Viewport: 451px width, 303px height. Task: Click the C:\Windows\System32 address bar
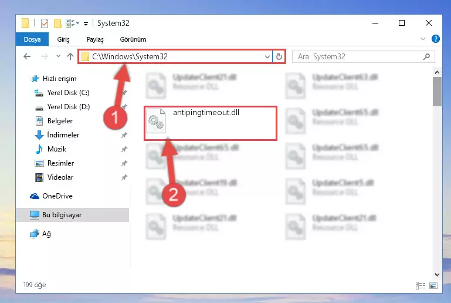[175, 56]
